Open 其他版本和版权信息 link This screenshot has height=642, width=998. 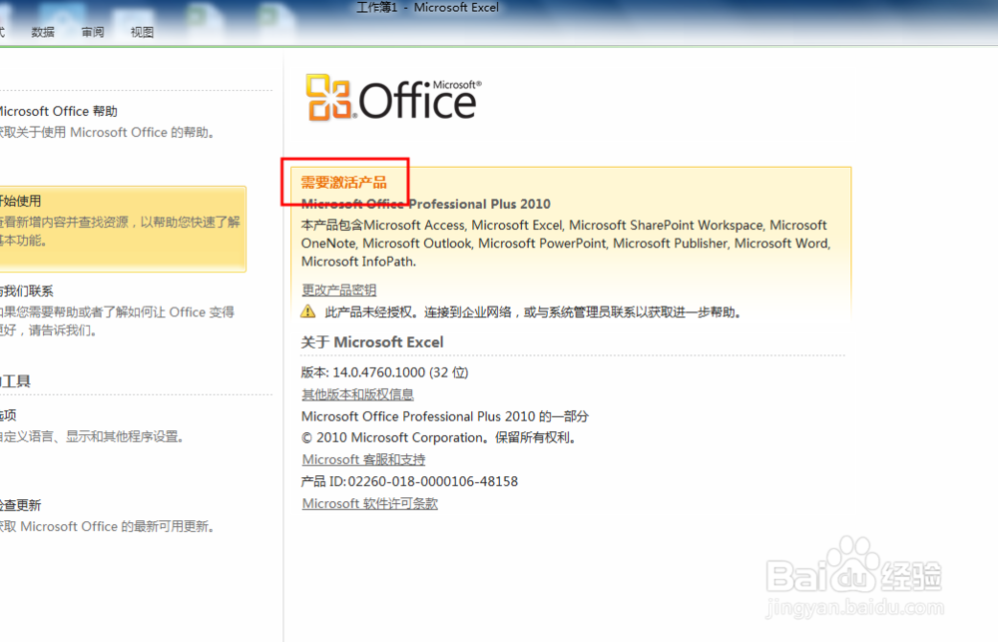click(x=356, y=394)
